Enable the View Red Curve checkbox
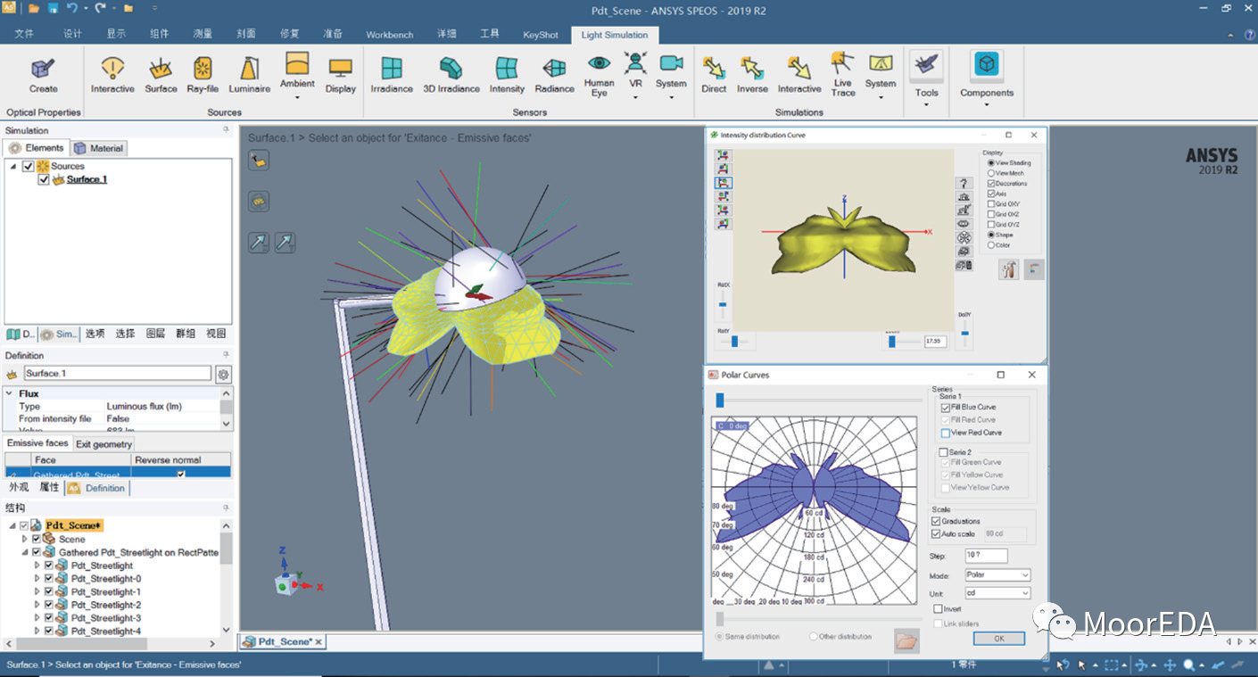Image resolution: width=1258 pixels, height=677 pixels. tap(946, 433)
